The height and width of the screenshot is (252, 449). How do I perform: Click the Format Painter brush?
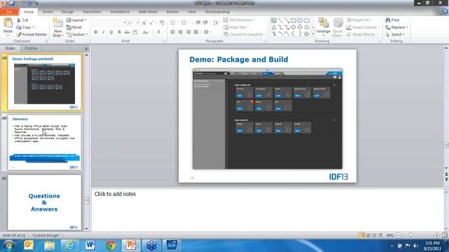coord(32,34)
